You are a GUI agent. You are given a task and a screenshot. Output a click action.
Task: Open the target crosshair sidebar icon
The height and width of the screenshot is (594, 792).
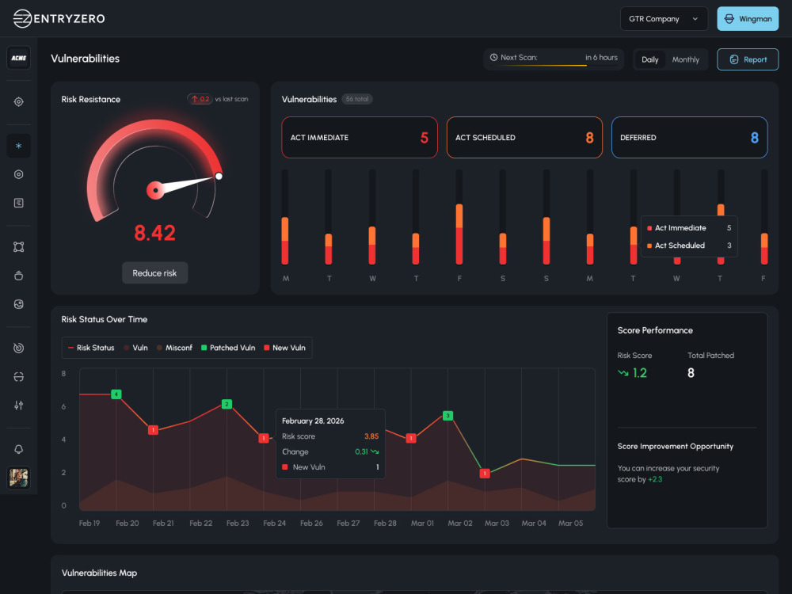(x=19, y=101)
